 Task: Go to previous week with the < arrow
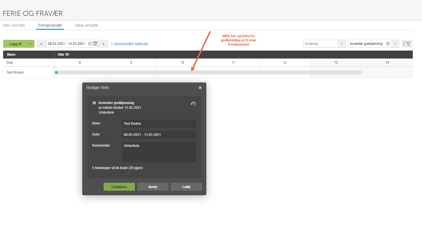pyautogui.click(x=42, y=44)
